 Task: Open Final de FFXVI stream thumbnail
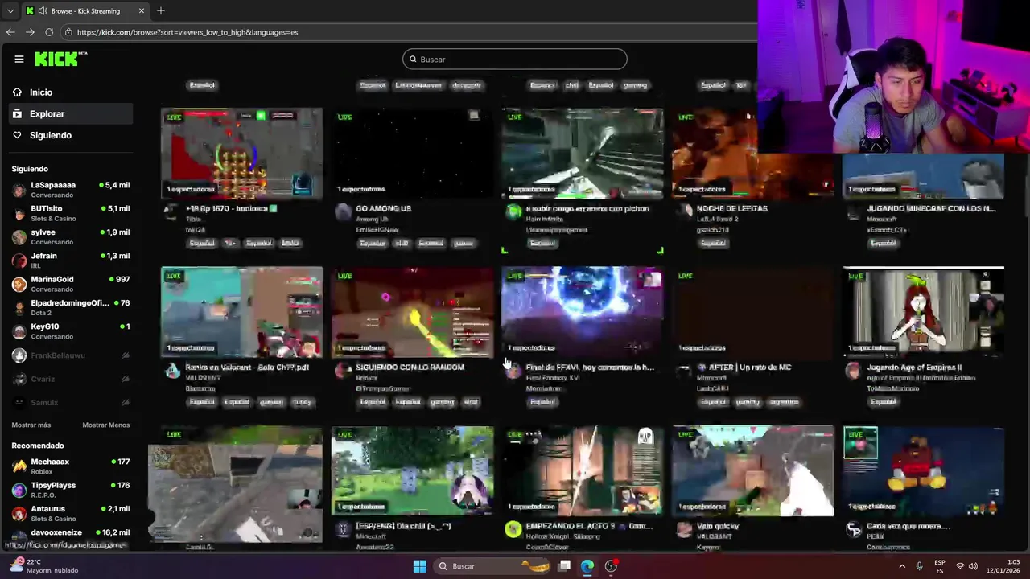(583, 312)
